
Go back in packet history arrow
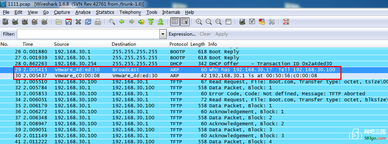[x=122, y=22]
